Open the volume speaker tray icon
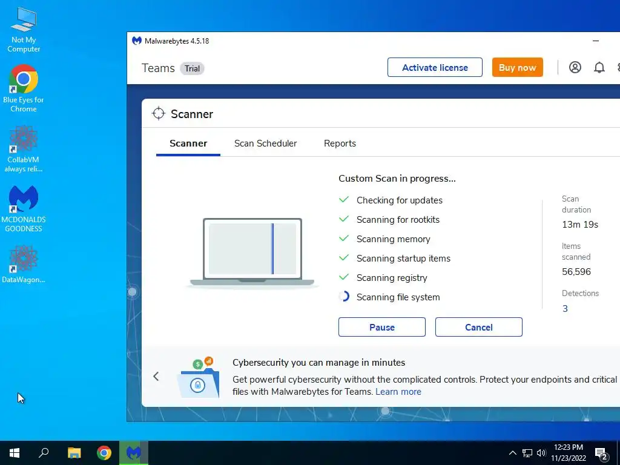Image resolution: width=620 pixels, height=465 pixels. point(541,453)
